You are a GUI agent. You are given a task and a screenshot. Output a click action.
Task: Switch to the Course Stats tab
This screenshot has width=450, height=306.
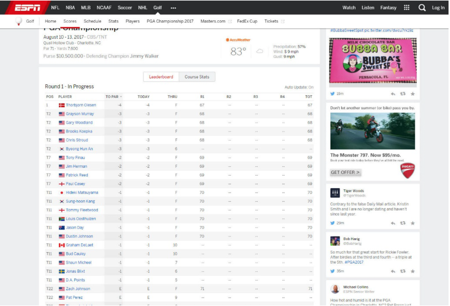[x=198, y=77]
